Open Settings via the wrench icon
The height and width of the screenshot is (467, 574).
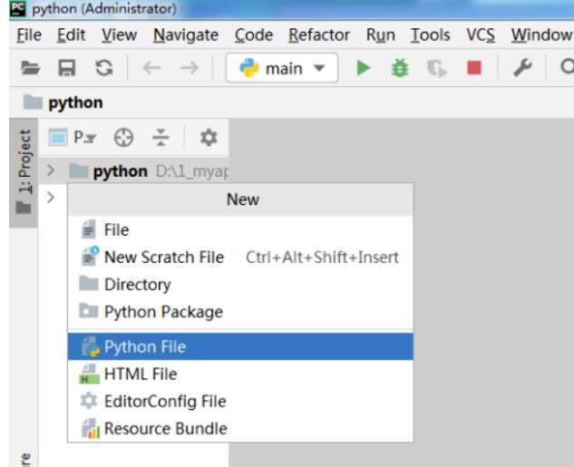[522, 68]
